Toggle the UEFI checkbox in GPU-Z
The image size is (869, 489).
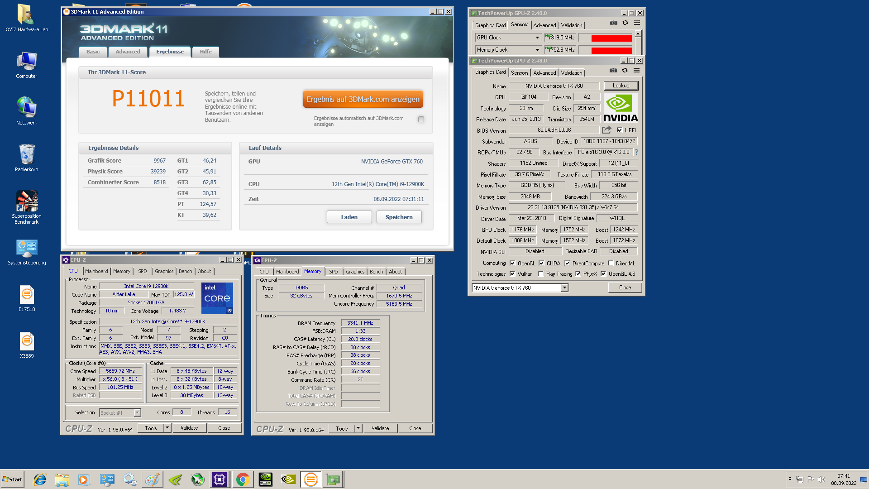[619, 130]
